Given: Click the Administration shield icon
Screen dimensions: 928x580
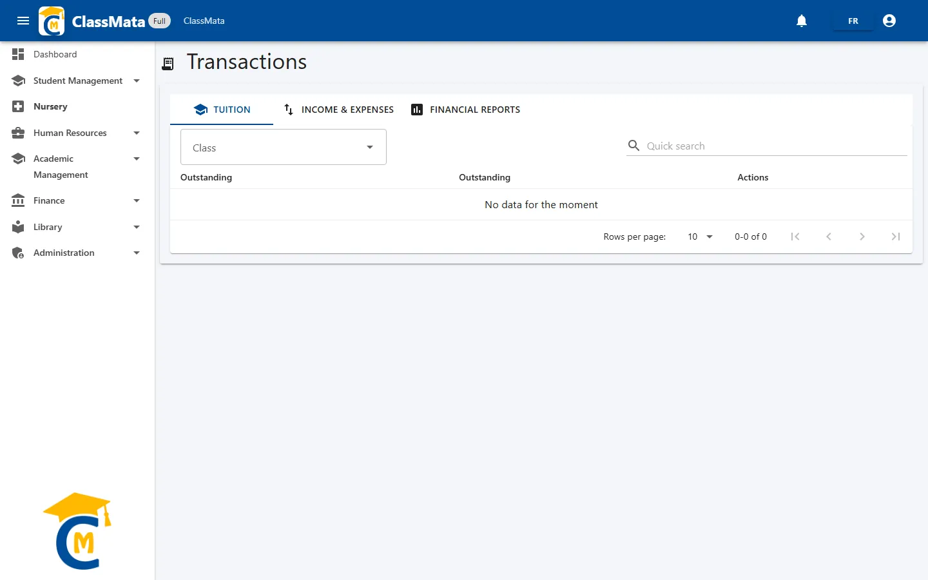Looking at the screenshot, I should pyautogui.click(x=18, y=253).
